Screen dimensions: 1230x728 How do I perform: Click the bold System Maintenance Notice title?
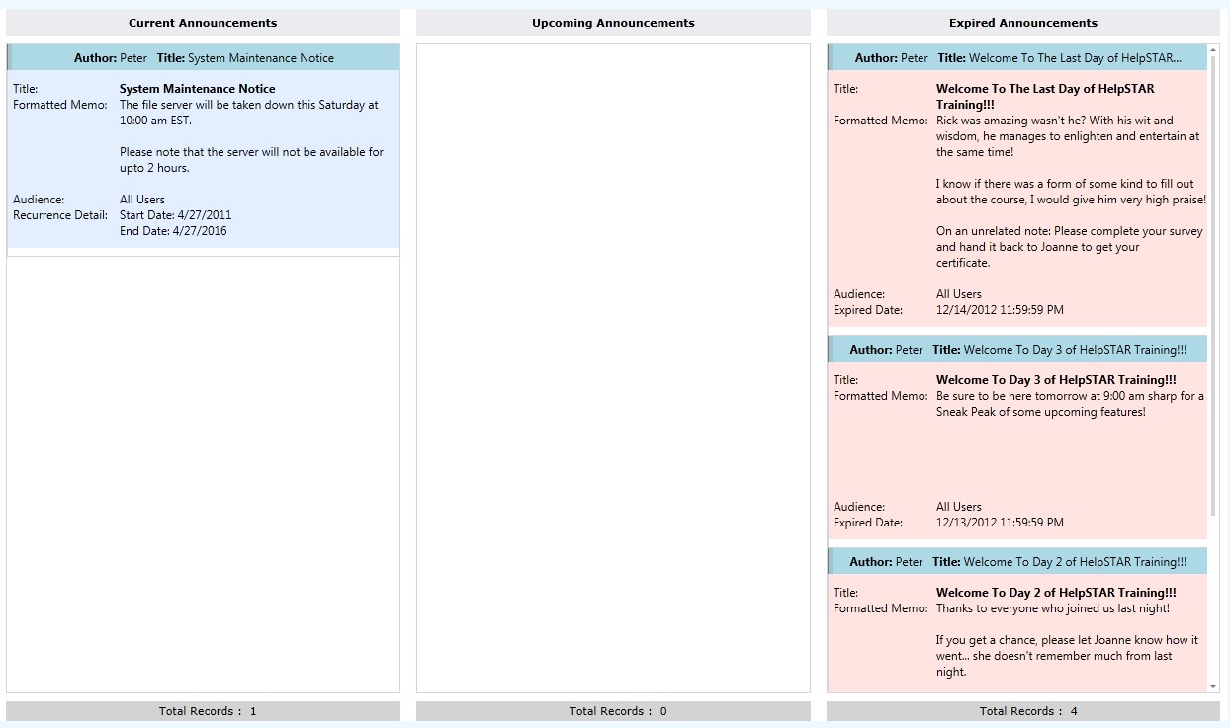[198, 89]
